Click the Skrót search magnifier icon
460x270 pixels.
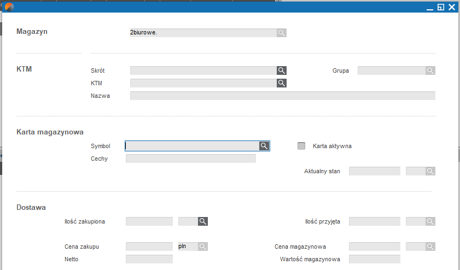coord(281,71)
